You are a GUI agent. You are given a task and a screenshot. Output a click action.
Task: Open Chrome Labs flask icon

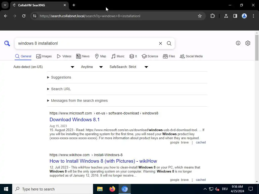click(x=226, y=16)
